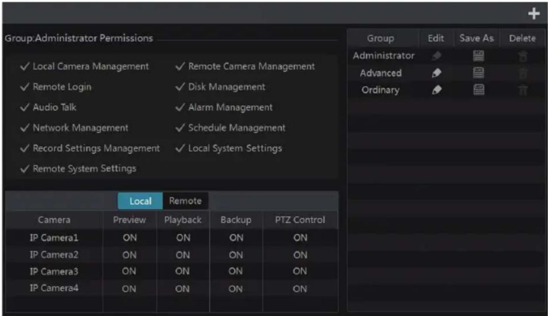Click Preview ON for IP Camera1
Screen dimensions: 548x316
coord(130,238)
